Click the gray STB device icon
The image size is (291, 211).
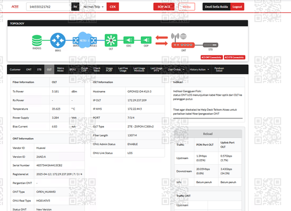(x=211, y=45)
